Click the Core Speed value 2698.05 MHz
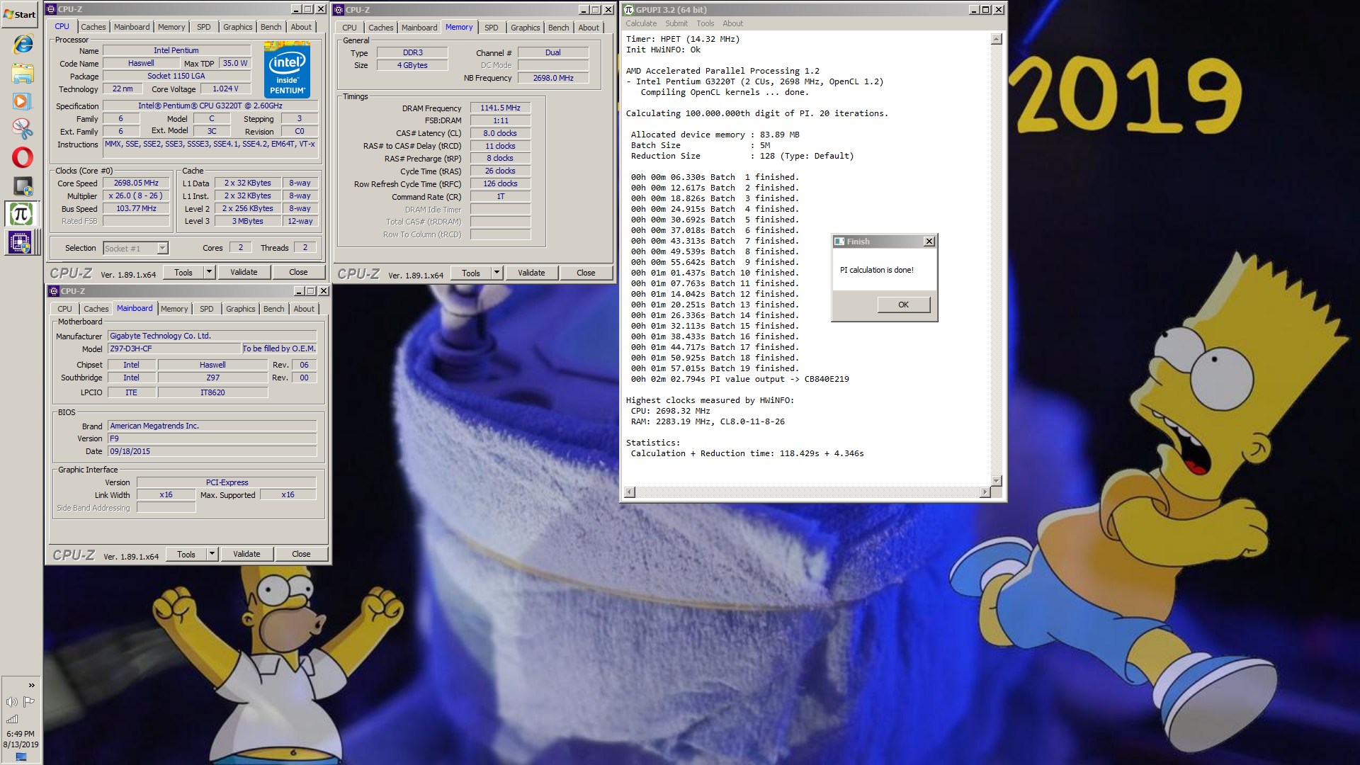The image size is (1360, 765). point(136,183)
